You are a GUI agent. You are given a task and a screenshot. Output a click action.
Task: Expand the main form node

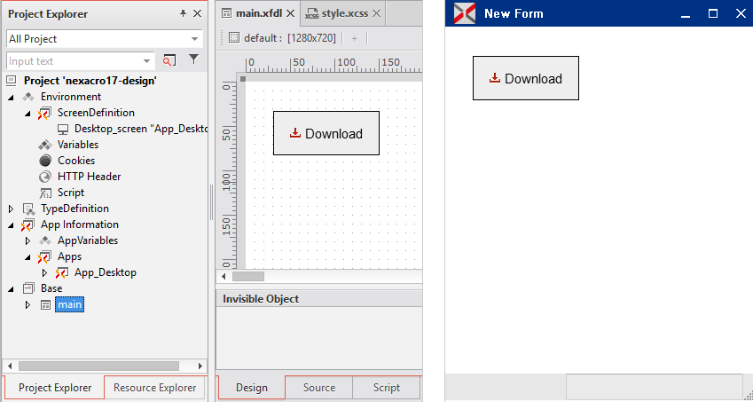[x=27, y=304]
